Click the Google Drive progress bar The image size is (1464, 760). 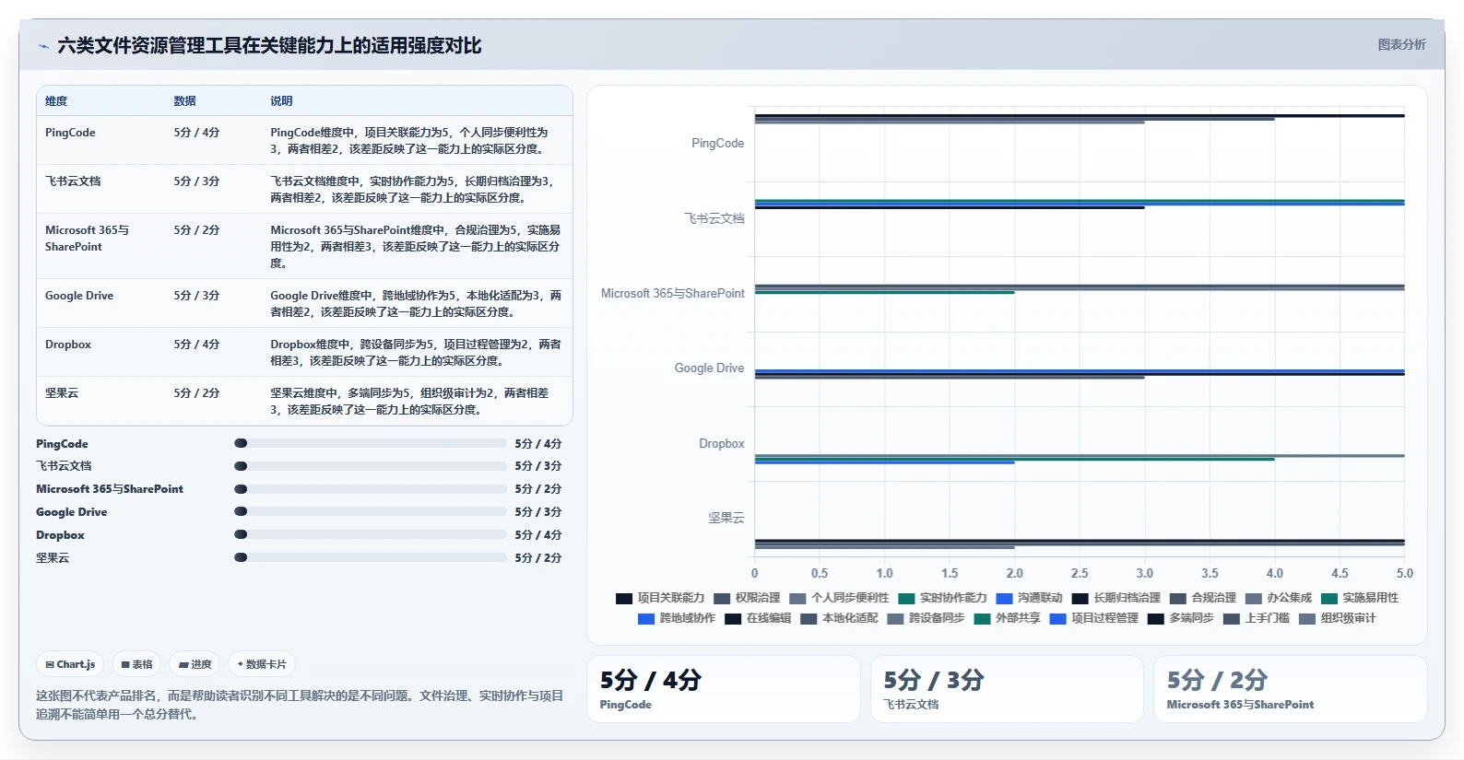371,511
